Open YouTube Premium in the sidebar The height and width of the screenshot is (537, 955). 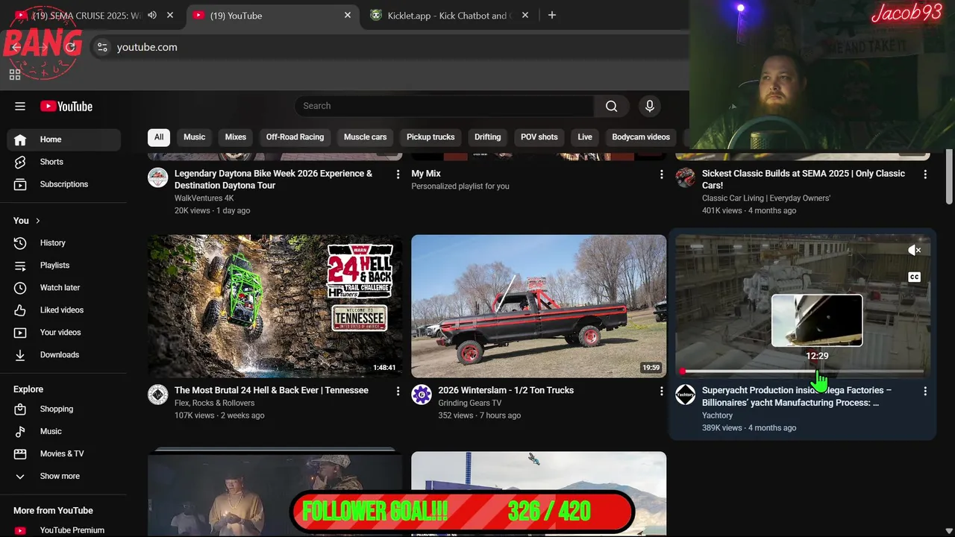(x=64, y=530)
